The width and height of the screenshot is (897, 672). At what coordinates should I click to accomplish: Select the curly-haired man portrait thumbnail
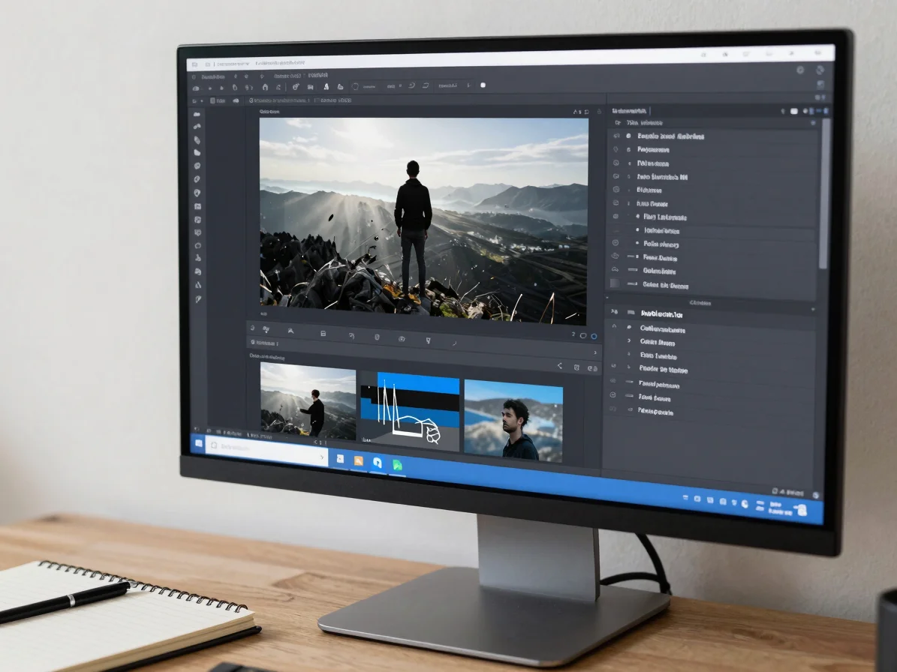click(x=513, y=421)
